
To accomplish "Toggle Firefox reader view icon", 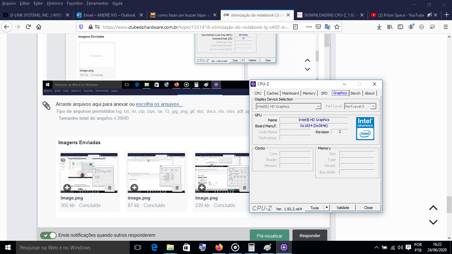I will (x=296, y=27).
